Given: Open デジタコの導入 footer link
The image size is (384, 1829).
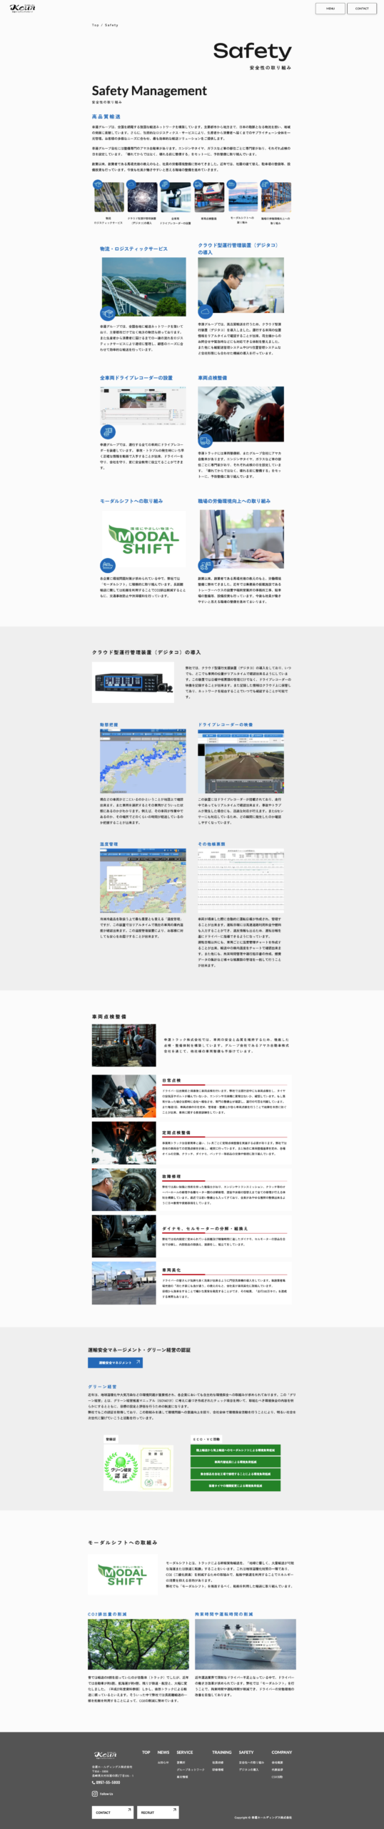Looking at the screenshot, I should [x=249, y=1770].
